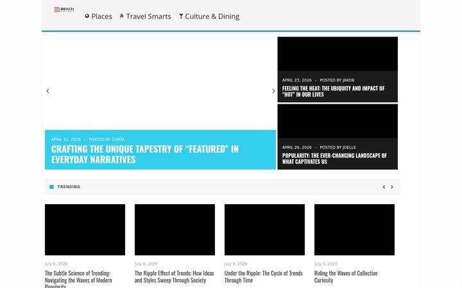Open the author link Joelle
The image size is (462, 288).
[349, 148]
